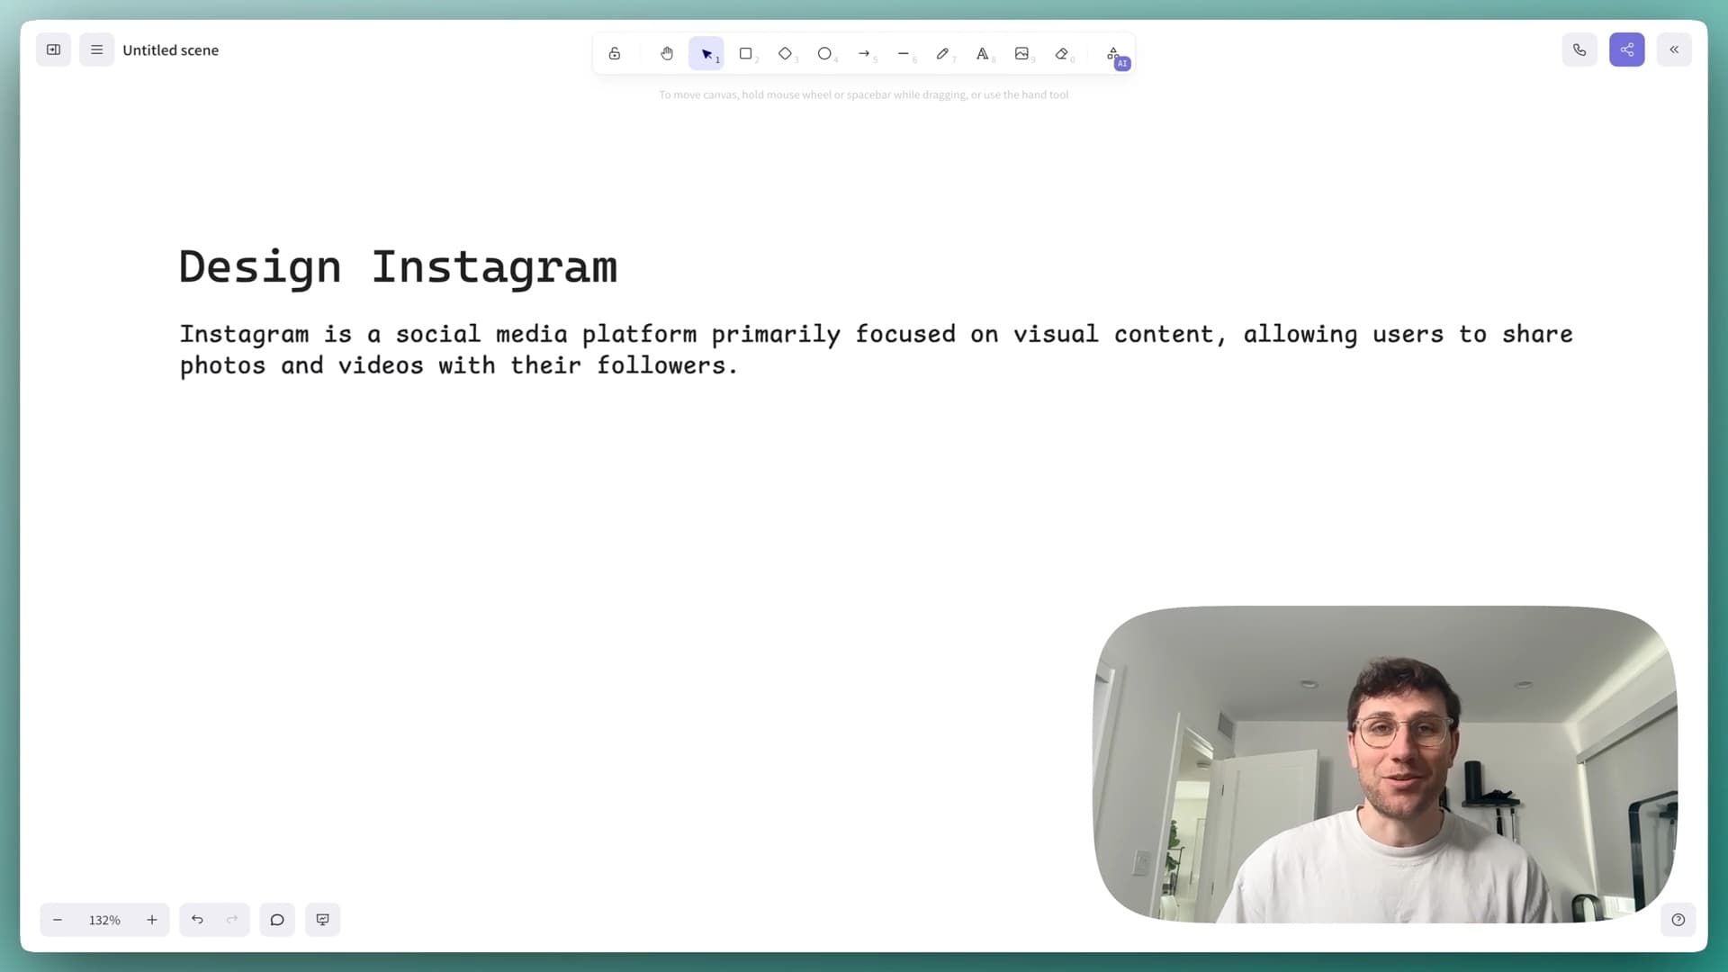Select the Insert image tool

[1021, 54]
